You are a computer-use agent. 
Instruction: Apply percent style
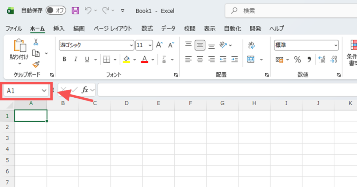click(x=297, y=59)
